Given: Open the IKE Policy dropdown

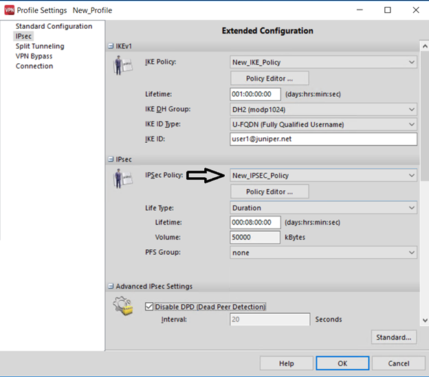Looking at the screenshot, I should [323, 62].
